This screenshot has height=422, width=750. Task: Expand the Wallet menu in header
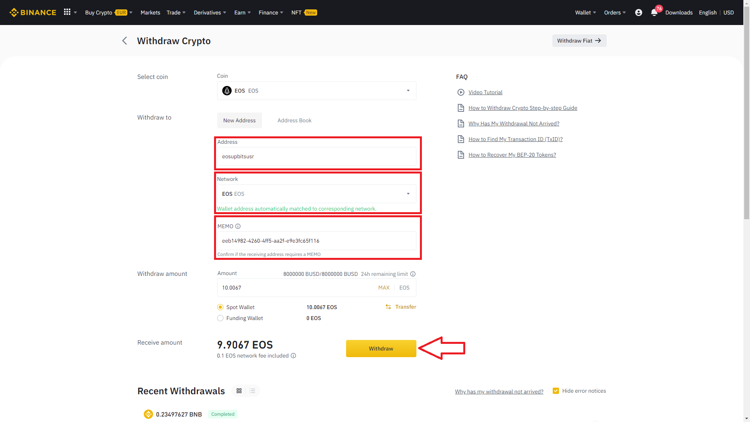tap(585, 13)
